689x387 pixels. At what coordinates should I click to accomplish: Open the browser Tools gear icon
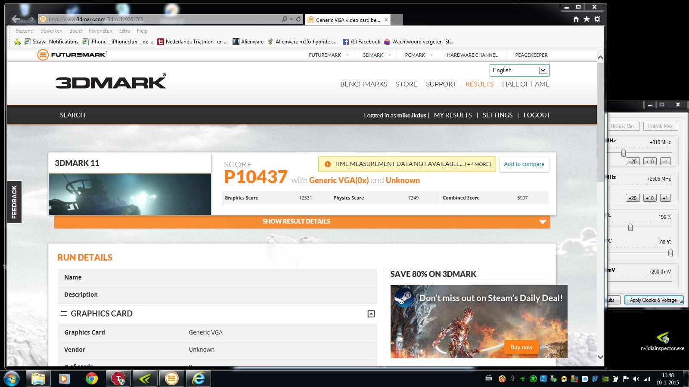[x=597, y=19]
